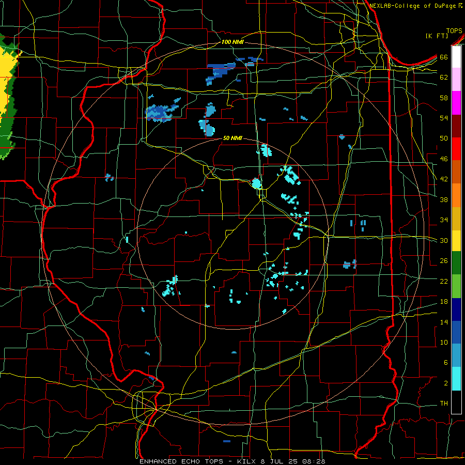Select the bright red legend swatch
The height and width of the screenshot is (465, 465).
pyautogui.click(x=456, y=149)
